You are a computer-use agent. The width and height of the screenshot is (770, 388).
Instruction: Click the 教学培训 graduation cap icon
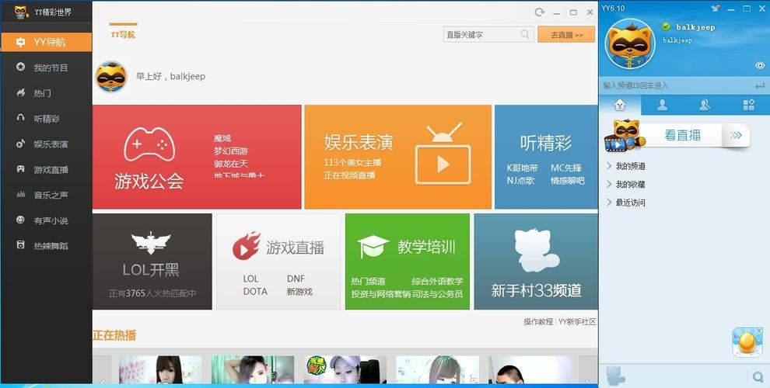click(373, 247)
